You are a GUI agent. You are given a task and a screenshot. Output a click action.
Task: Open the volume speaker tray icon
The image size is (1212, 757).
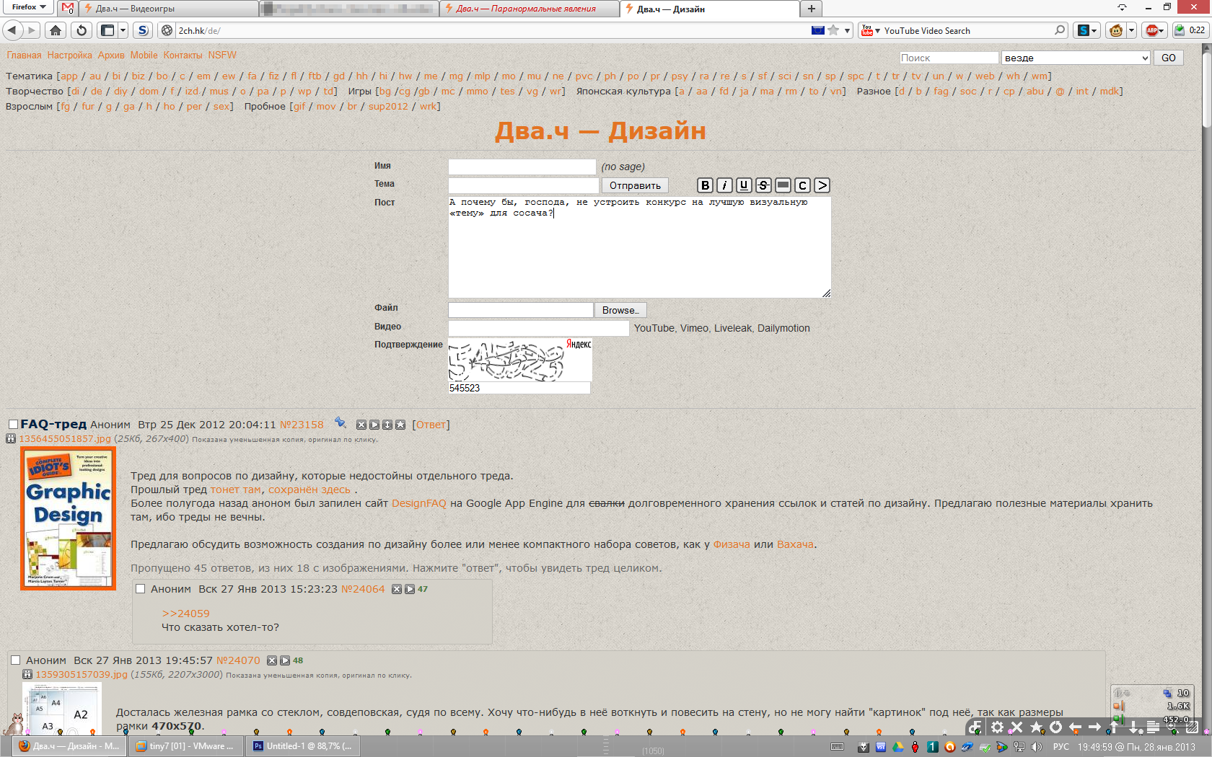pyautogui.click(x=1037, y=747)
